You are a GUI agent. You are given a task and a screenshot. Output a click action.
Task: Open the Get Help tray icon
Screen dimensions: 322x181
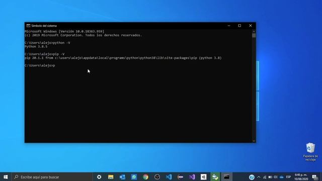[x=252, y=177]
